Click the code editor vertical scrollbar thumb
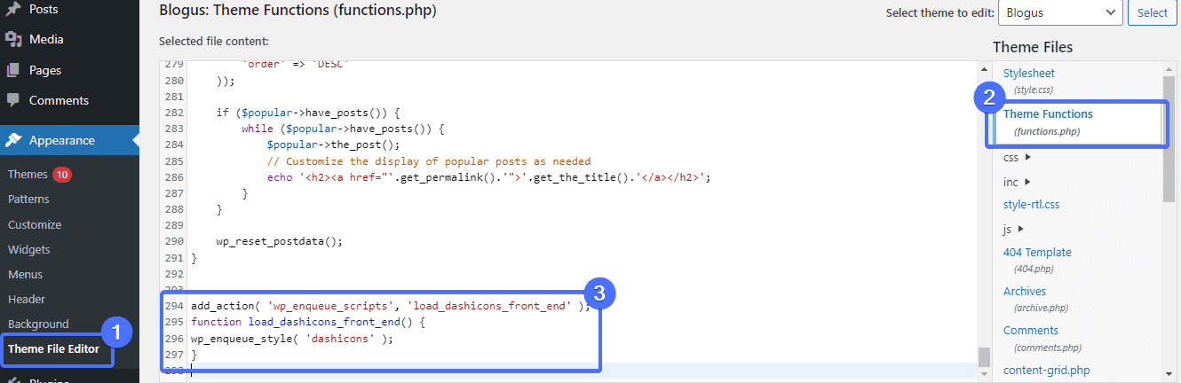 click(983, 356)
